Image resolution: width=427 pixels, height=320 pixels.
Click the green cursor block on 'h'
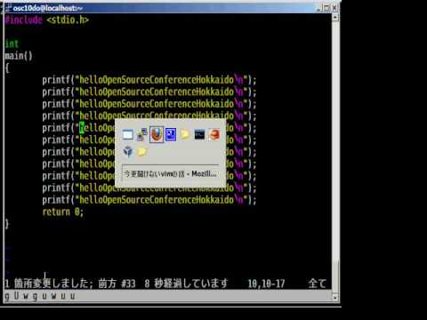(82, 128)
